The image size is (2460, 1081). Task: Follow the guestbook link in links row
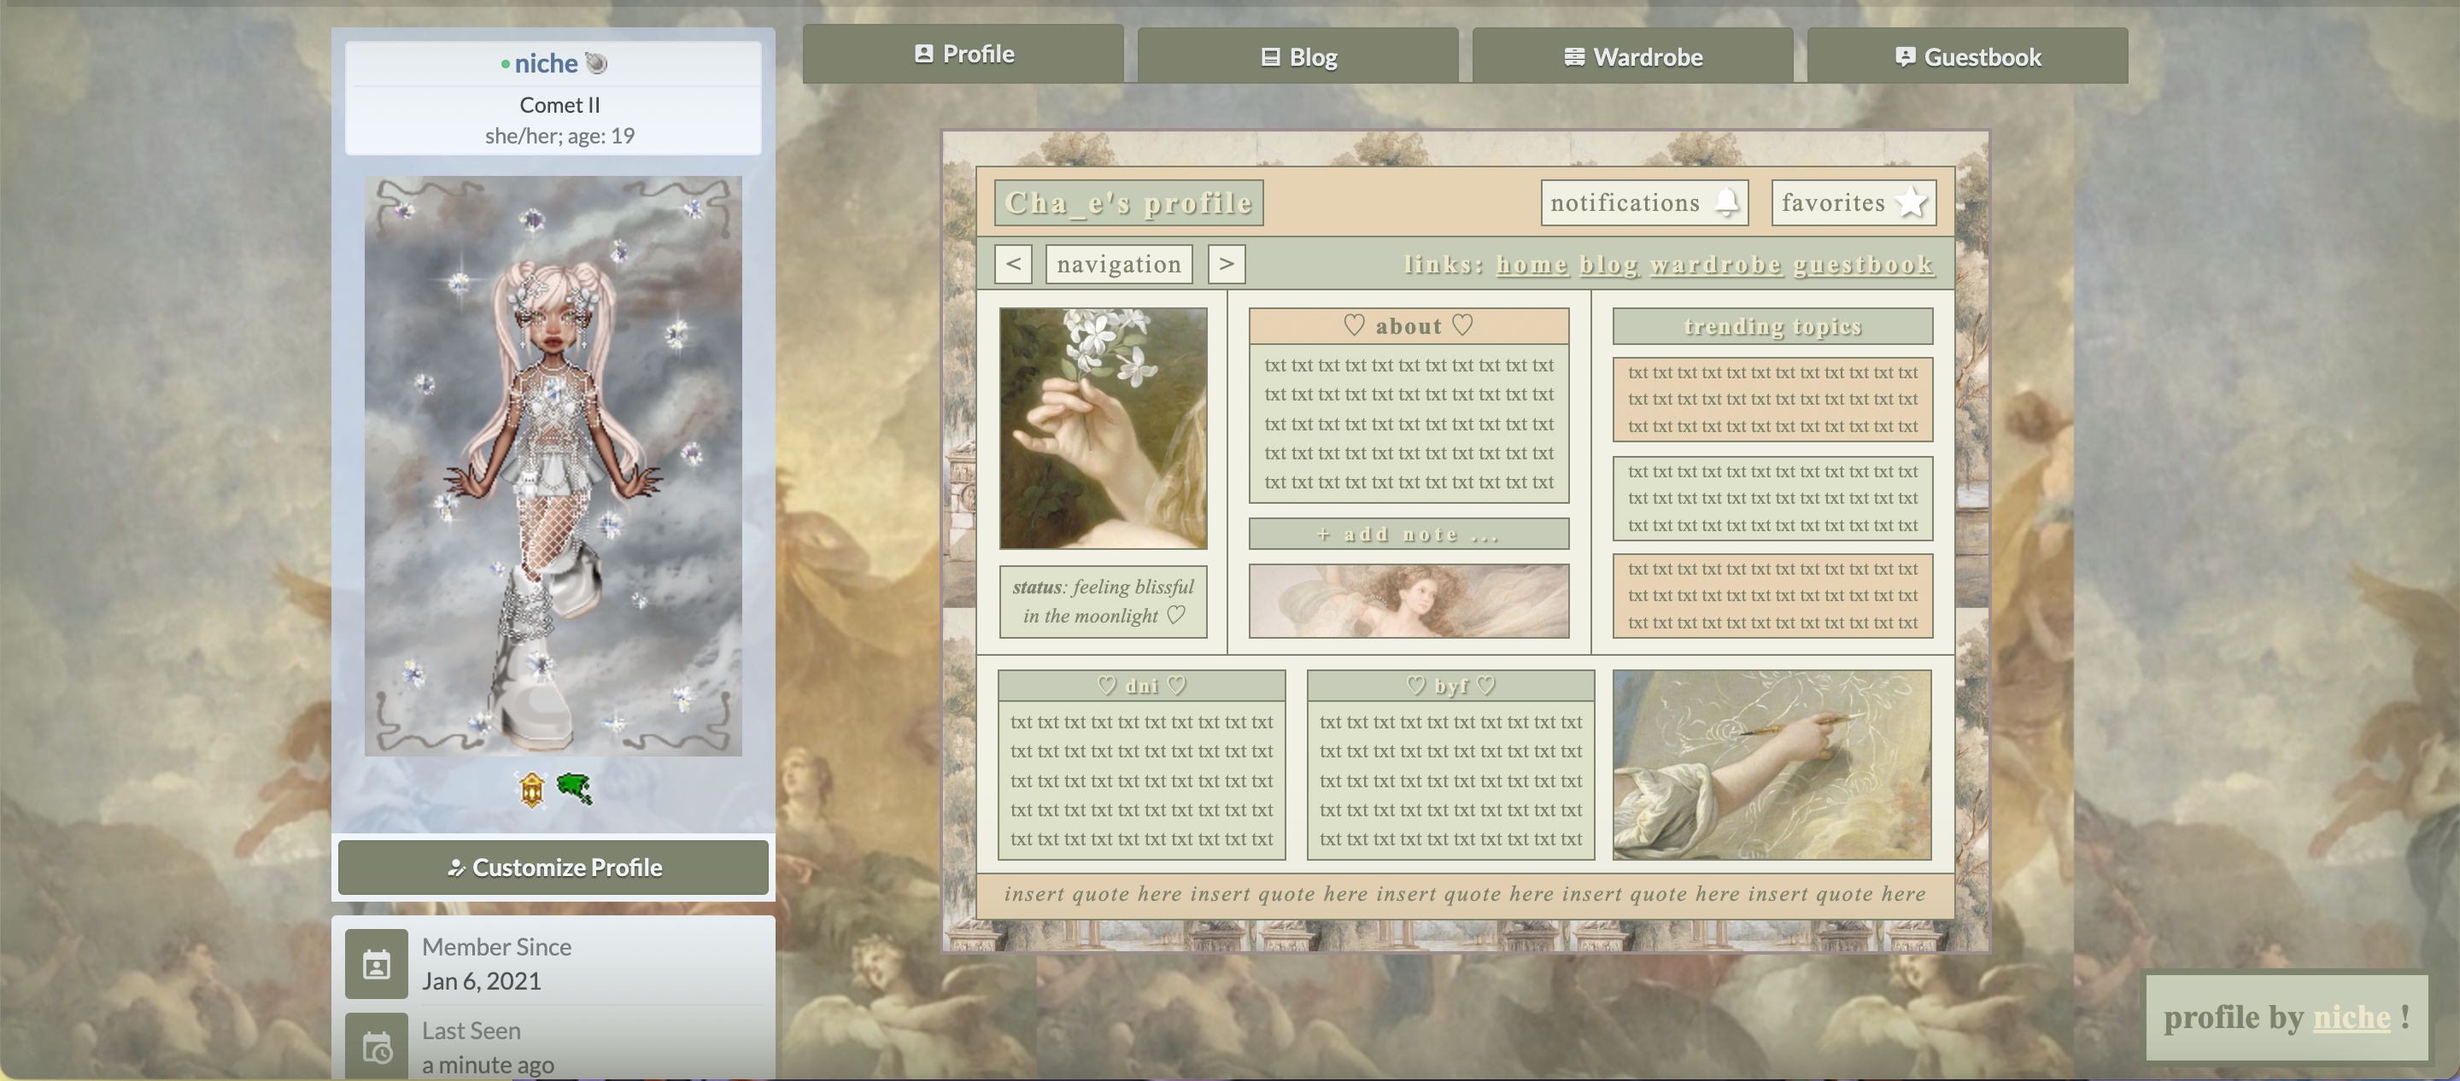1863,265
